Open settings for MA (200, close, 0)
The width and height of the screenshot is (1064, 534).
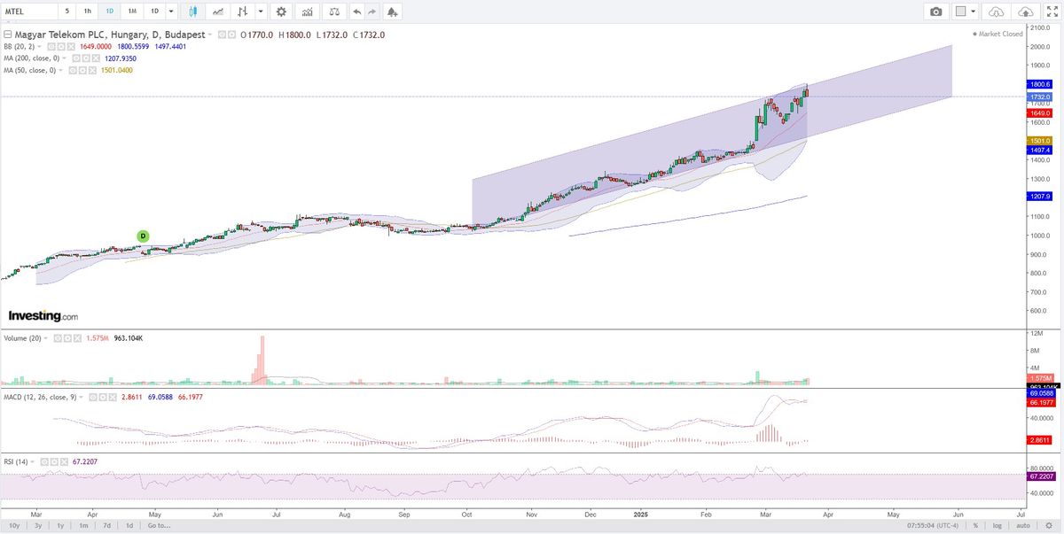[84, 58]
